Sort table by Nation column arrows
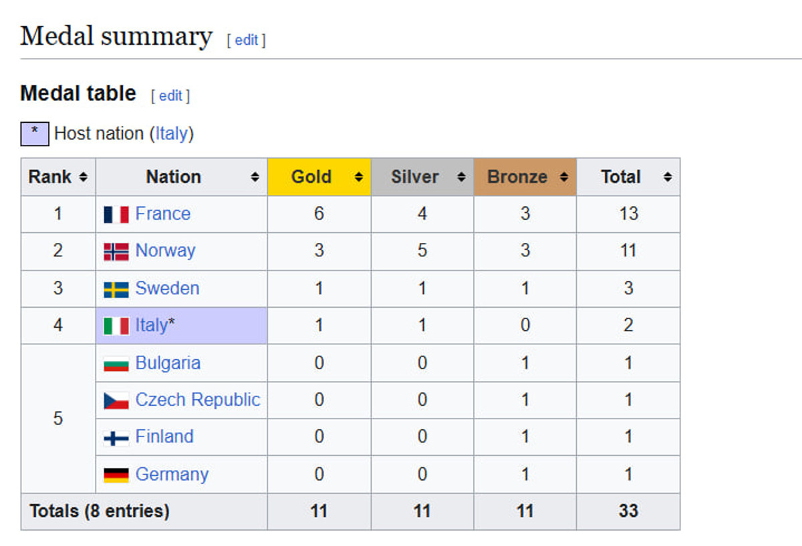Viewport: 802px width, 546px height. pyautogui.click(x=255, y=178)
